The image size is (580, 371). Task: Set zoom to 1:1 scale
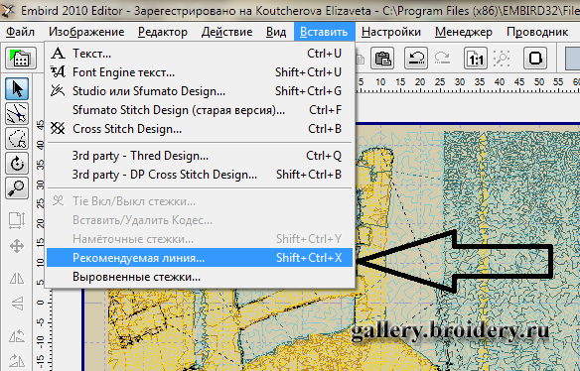pyautogui.click(x=476, y=58)
